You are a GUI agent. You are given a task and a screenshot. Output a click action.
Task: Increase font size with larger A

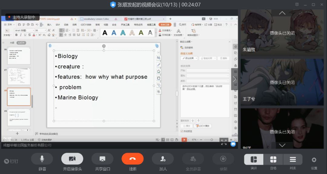click(49, 31)
